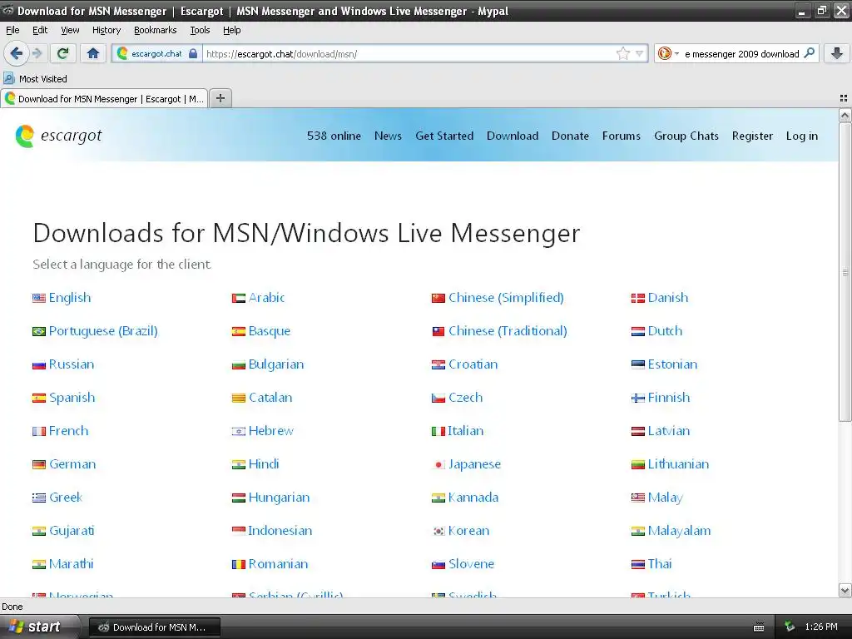852x639 pixels.
Task: Click the padlock security icon in the address bar
Action: (193, 53)
